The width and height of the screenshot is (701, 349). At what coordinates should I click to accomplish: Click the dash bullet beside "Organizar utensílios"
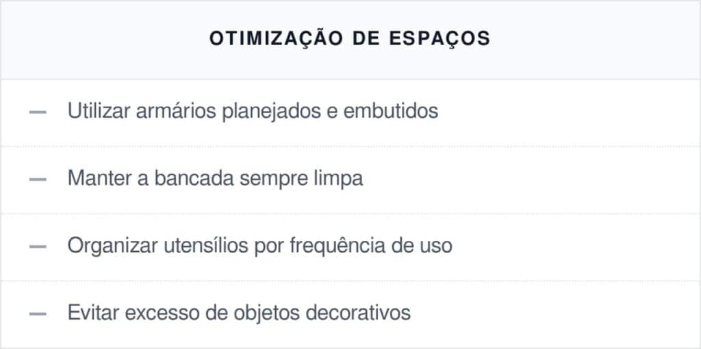38,246
